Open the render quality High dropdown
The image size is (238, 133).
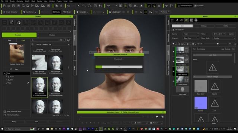(x=112, y=6)
